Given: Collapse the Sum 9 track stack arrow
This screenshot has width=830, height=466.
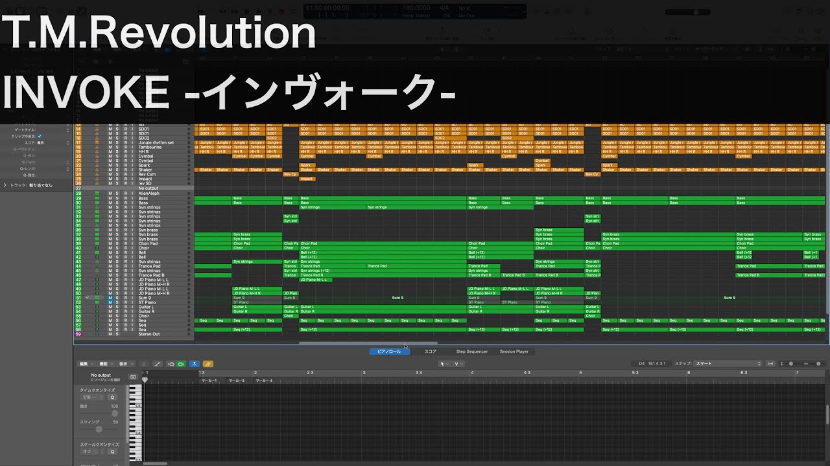Looking at the screenshot, I should [x=87, y=298].
